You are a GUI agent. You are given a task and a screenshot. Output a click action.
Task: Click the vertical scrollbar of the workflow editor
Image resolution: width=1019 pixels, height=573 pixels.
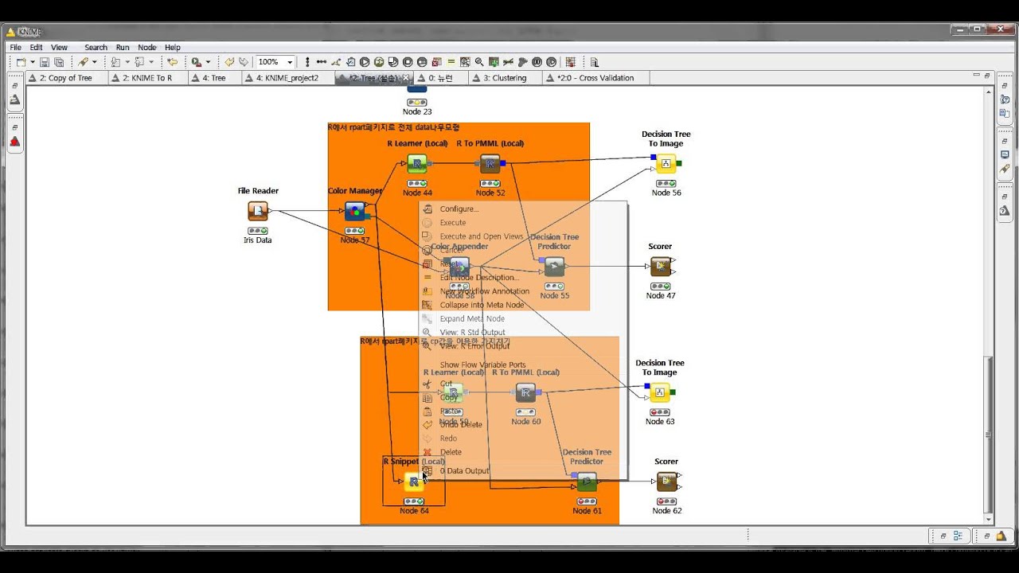[988, 435]
